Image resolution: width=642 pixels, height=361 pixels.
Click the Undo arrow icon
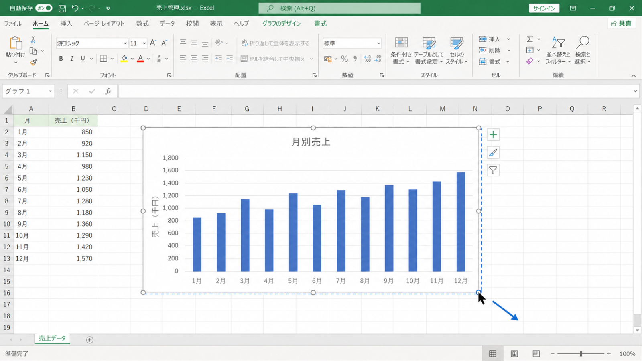(75, 8)
